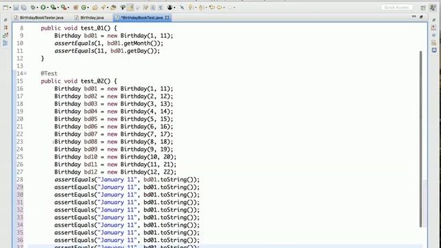The width and height of the screenshot is (441, 248).
Task: Run the program with green play icon
Action: 43,8
